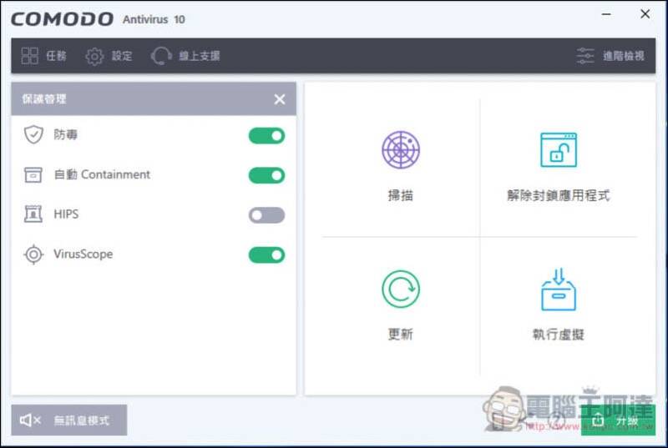Click the muted speaker icon
This screenshot has width=668, height=448.
(30, 420)
